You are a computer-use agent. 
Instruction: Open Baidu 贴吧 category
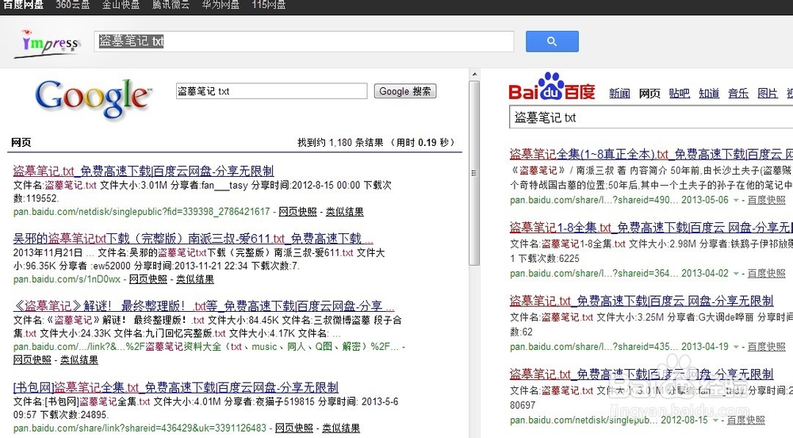pos(680,93)
